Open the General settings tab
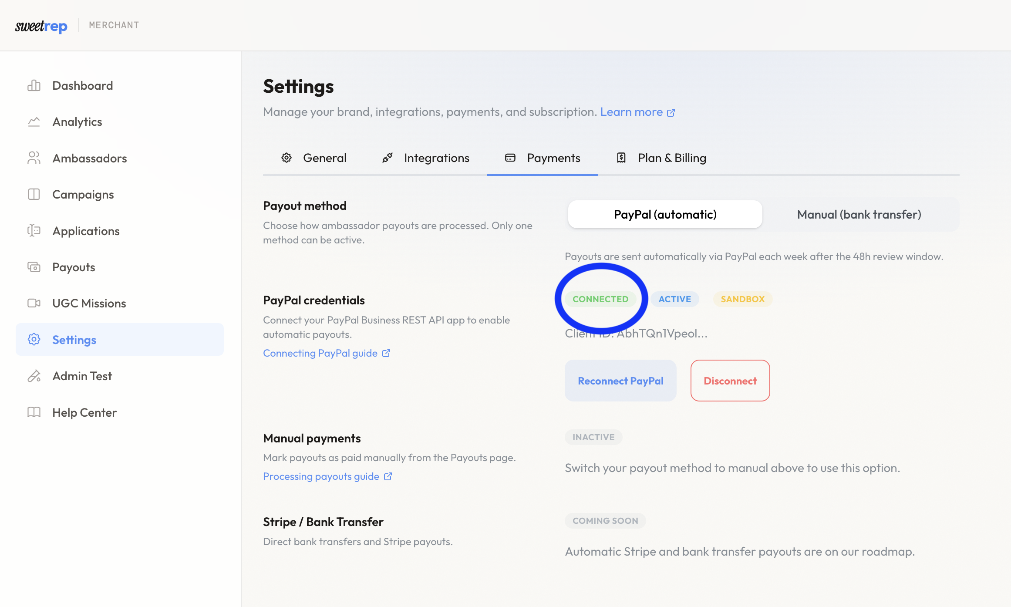This screenshot has height=607, width=1011. [x=314, y=158]
